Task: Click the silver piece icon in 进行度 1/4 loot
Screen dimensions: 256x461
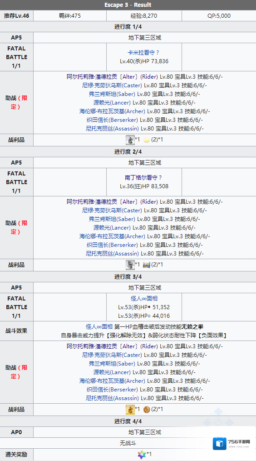Action: 130,140
